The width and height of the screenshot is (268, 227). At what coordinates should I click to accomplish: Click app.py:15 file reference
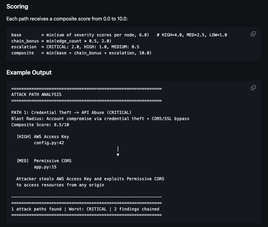[x=45, y=167]
